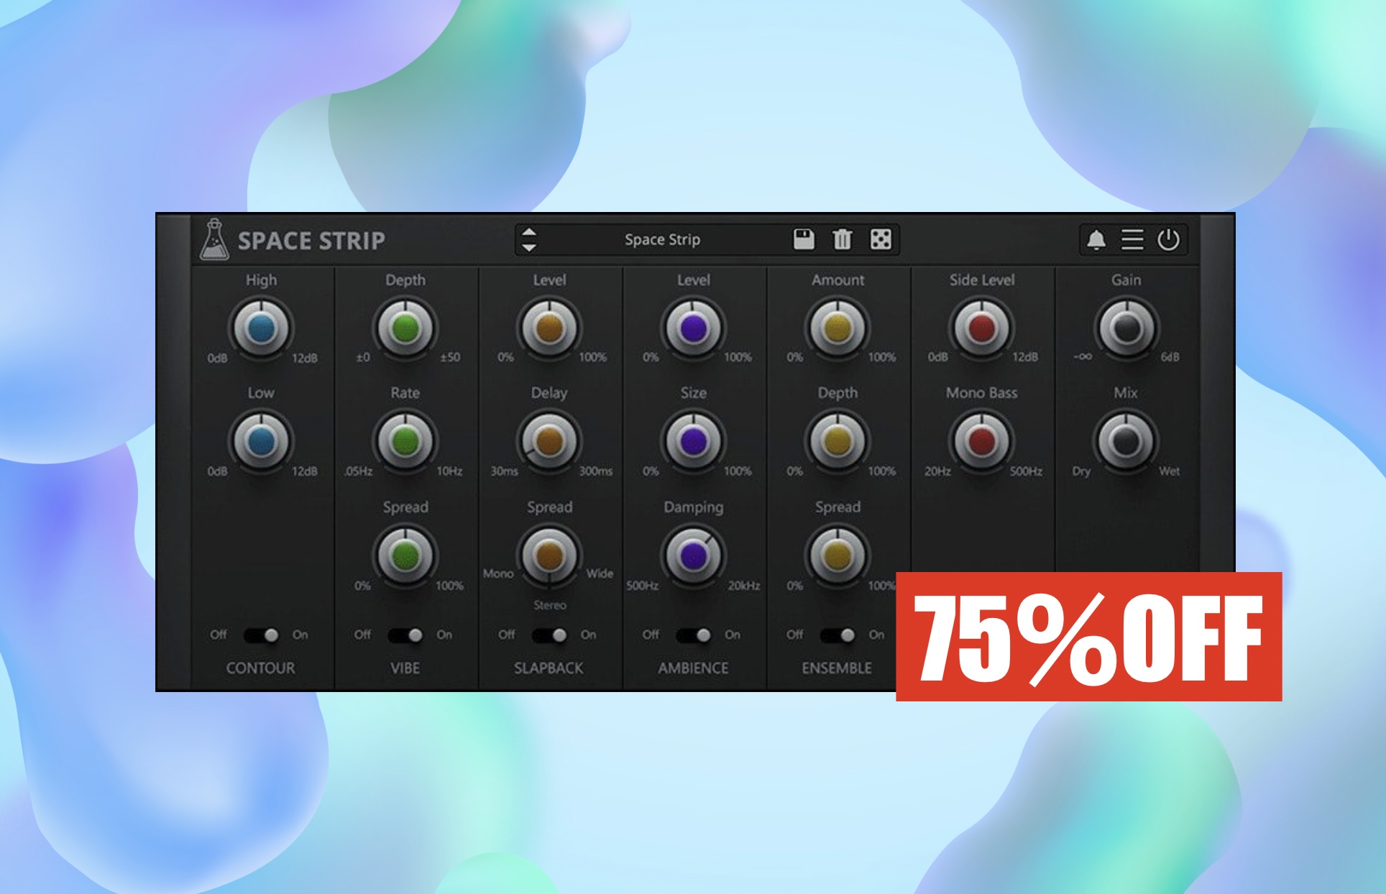
Task: Click the randomize dice icon
Action: 881,239
